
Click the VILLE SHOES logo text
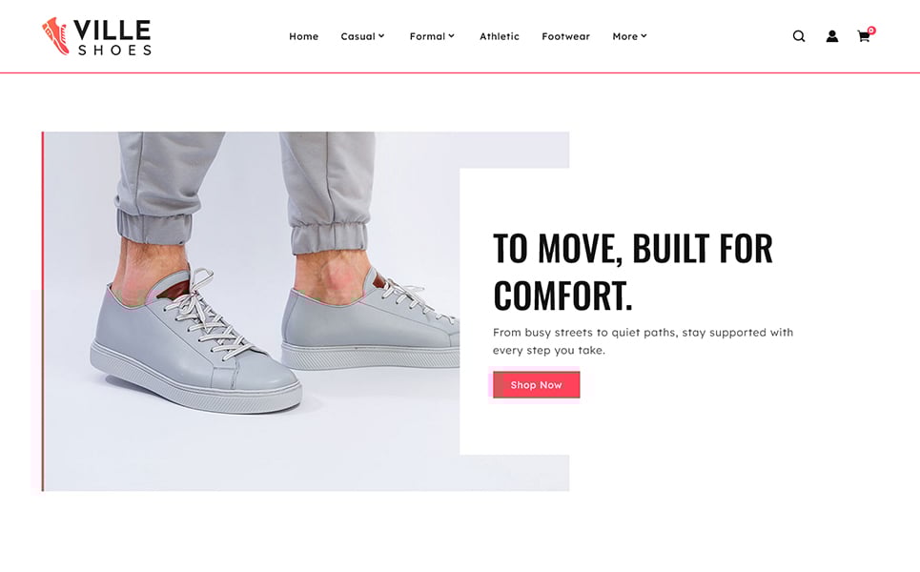pos(112,37)
